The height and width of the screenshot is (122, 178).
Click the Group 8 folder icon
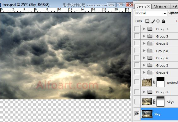(150, 51)
